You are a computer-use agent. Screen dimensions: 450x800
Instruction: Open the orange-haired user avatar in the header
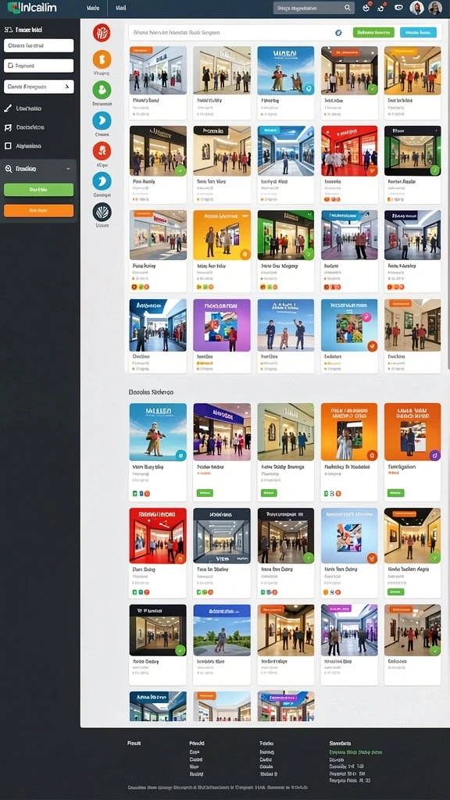tap(417, 8)
